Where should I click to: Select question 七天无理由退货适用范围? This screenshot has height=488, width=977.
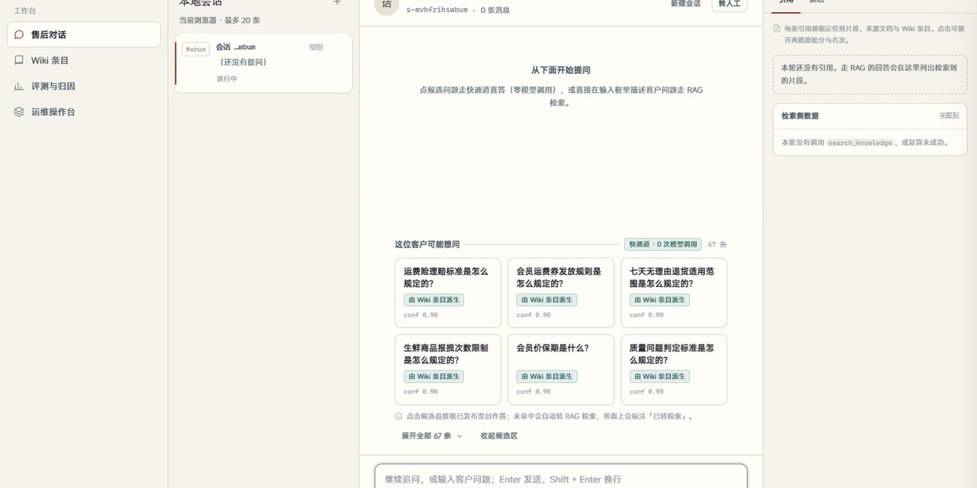(x=673, y=293)
